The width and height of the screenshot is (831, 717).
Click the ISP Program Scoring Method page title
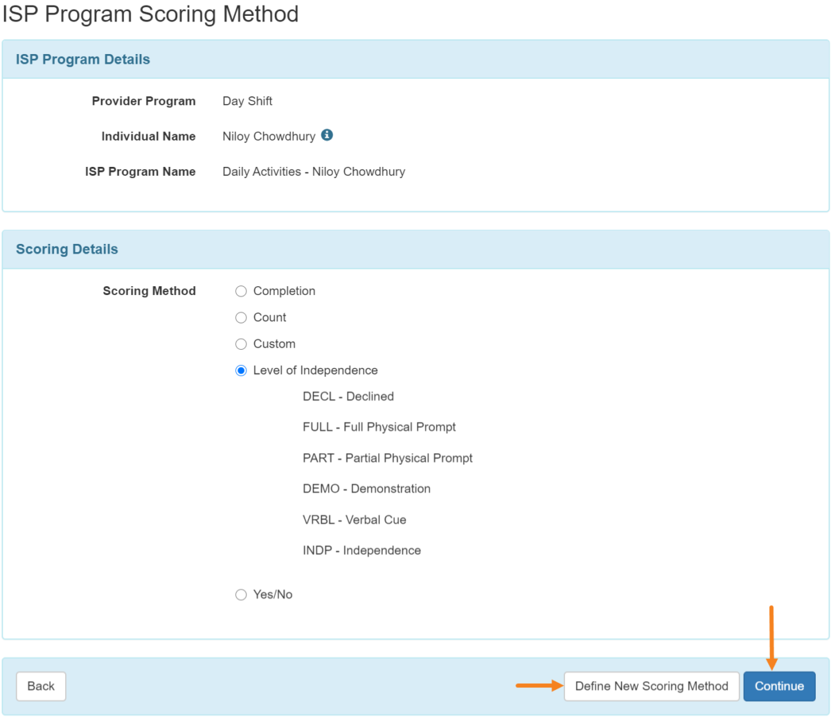150,14
